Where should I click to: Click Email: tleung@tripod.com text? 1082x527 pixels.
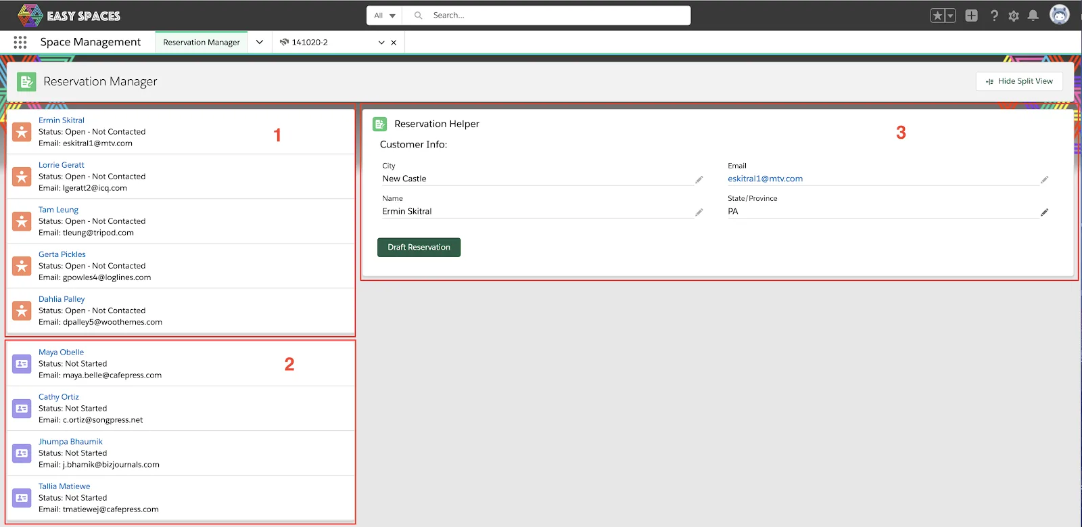click(86, 233)
